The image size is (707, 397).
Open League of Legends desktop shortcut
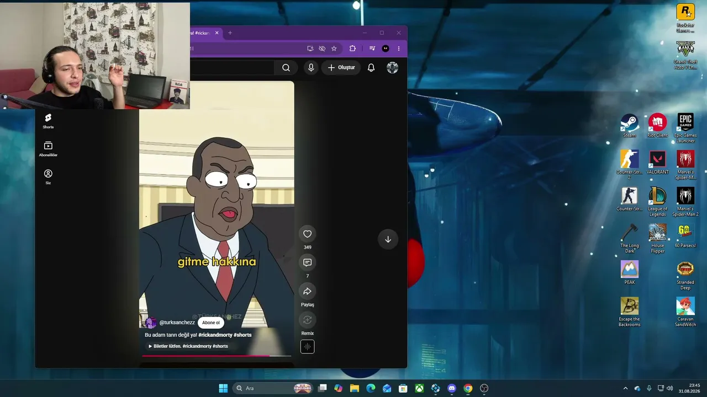point(657,202)
